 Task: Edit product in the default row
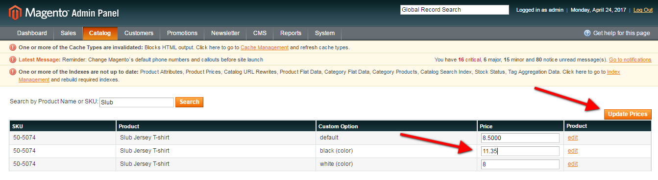tap(573, 138)
